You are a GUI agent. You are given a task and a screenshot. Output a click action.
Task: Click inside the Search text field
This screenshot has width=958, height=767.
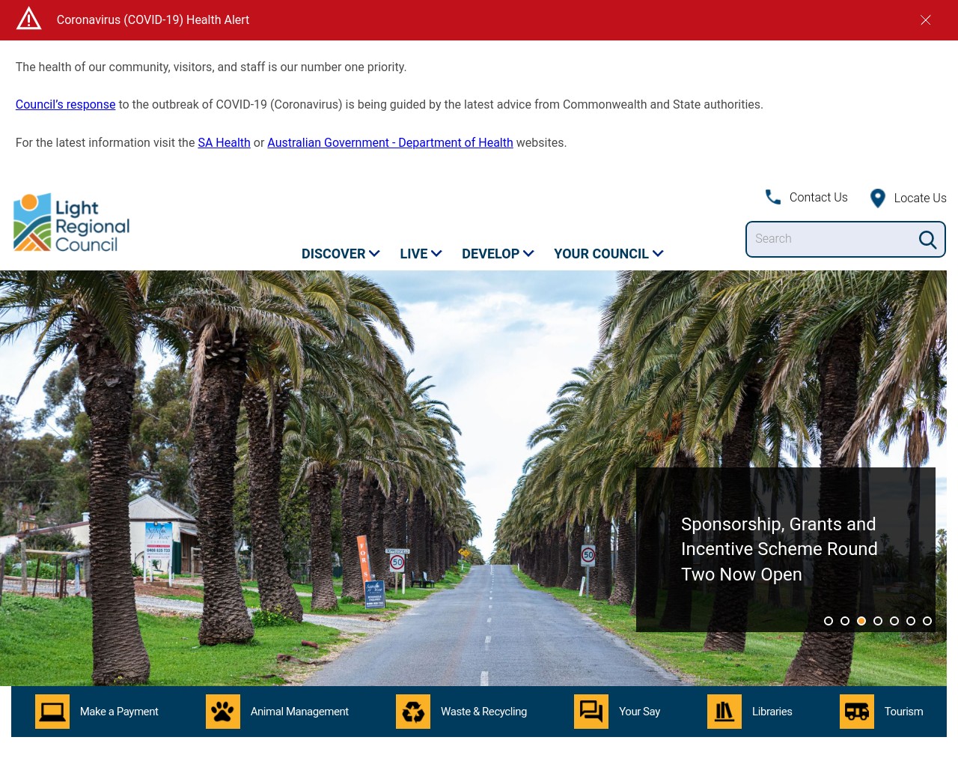(831, 239)
